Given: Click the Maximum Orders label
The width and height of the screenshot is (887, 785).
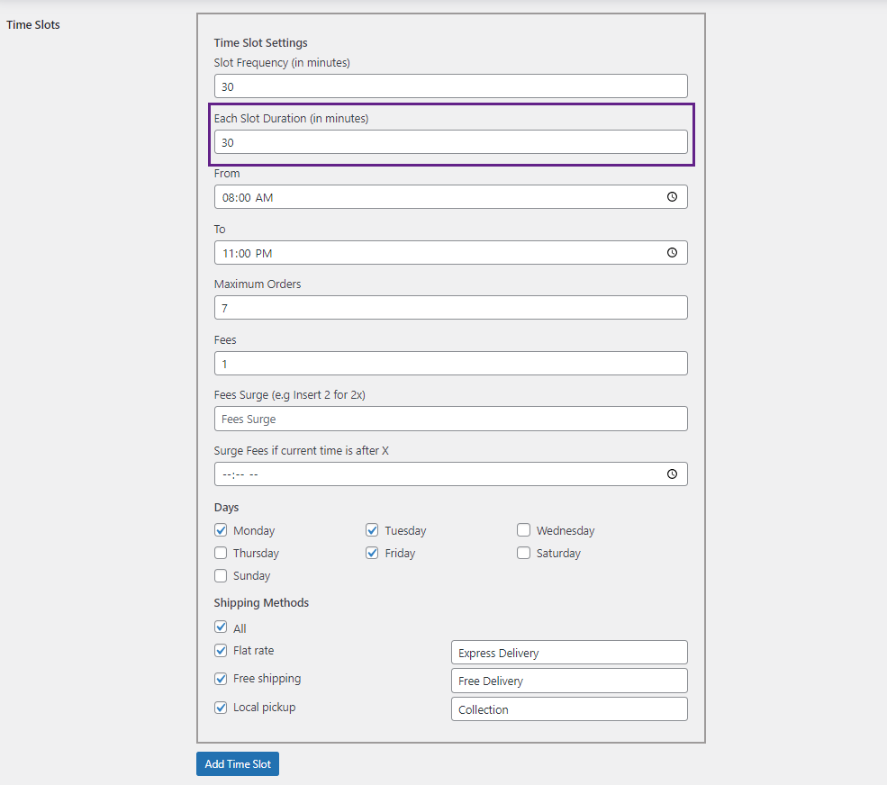Looking at the screenshot, I should [x=258, y=284].
